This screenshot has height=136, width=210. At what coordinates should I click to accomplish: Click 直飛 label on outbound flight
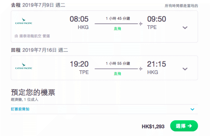tap(118, 29)
